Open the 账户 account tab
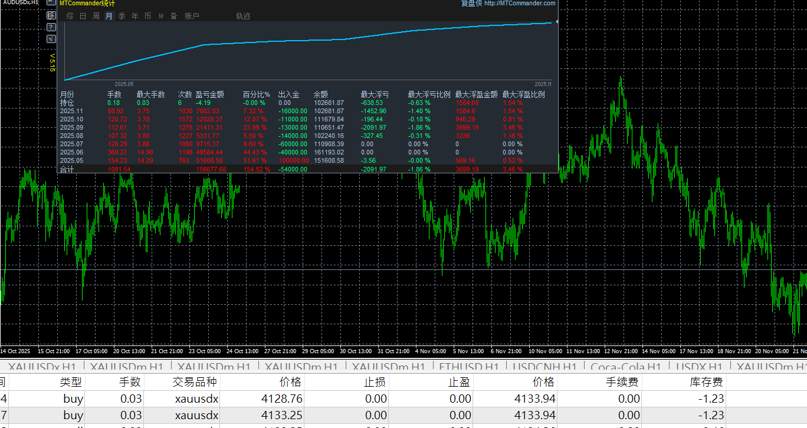Screen dimensions: 807x428 (192, 16)
